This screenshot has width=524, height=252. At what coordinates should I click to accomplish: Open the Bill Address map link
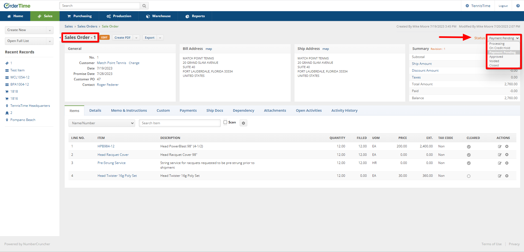point(209,49)
